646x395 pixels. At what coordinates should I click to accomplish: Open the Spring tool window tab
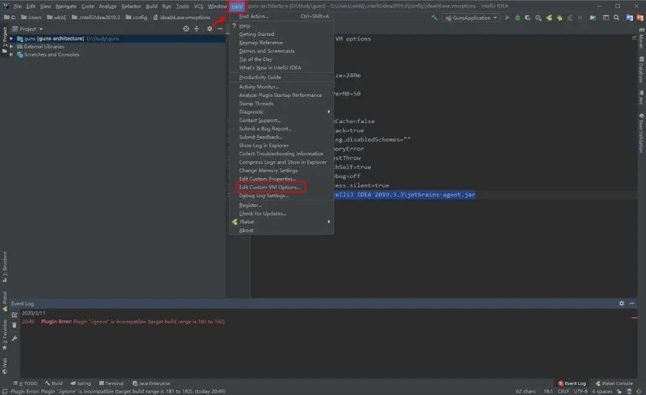tap(80, 383)
